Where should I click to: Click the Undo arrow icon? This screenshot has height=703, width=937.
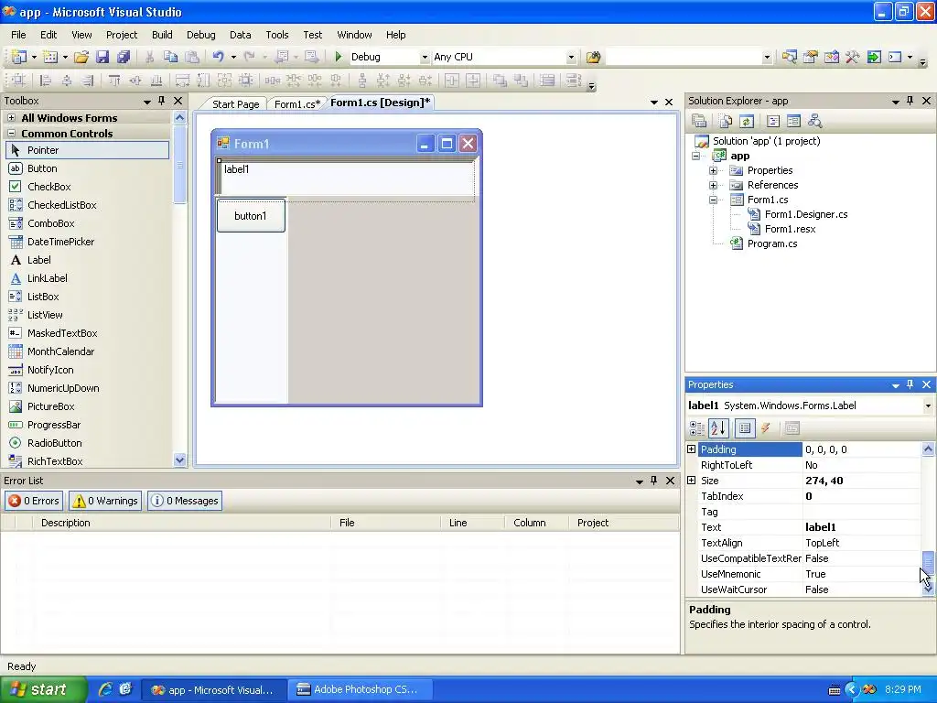[x=218, y=57]
